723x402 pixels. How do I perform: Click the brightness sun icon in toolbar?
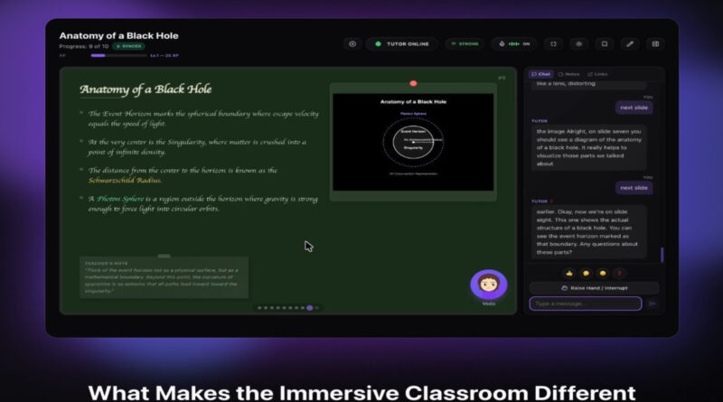point(578,43)
